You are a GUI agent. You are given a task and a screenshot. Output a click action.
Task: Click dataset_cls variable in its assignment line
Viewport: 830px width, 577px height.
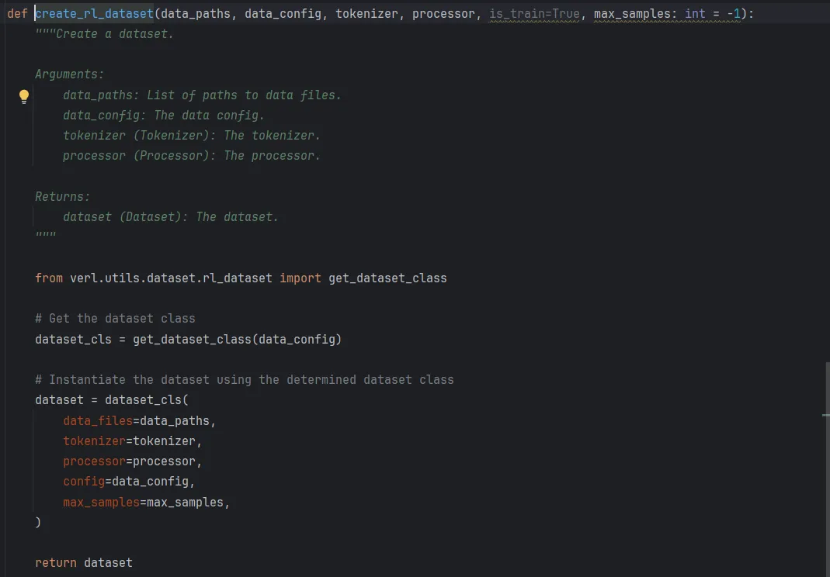click(x=73, y=339)
